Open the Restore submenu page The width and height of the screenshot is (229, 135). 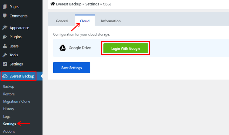click(x=9, y=94)
